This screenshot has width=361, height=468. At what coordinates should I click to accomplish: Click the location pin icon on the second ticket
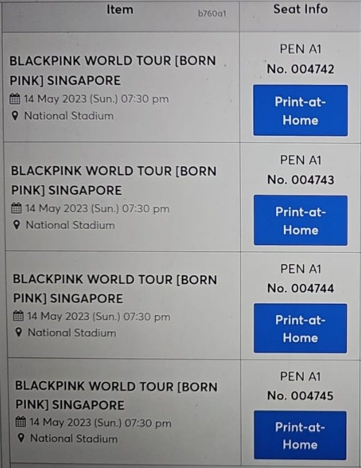tap(17, 225)
